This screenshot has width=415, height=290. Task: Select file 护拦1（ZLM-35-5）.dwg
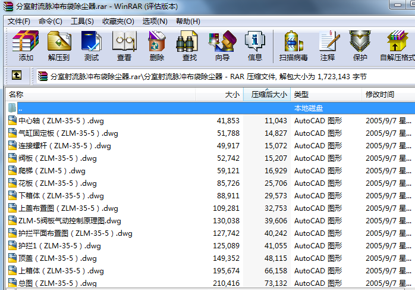coord(59,245)
